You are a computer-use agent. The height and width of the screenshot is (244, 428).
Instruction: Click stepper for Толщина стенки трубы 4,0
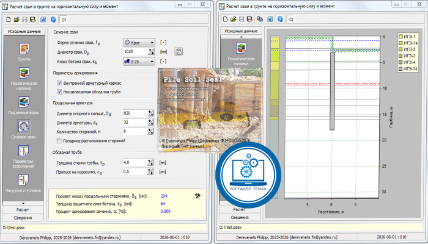(x=150, y=163)
